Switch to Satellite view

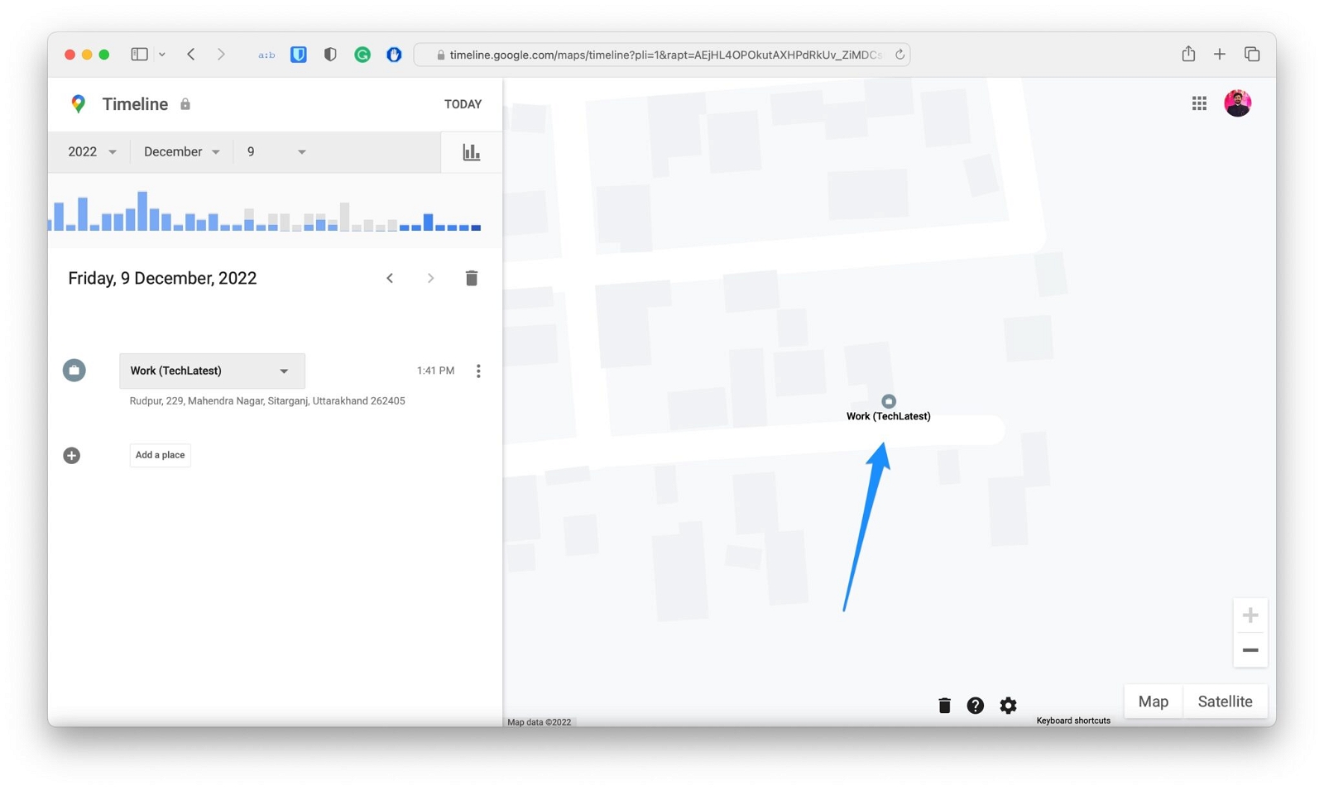pos(1226,701)
